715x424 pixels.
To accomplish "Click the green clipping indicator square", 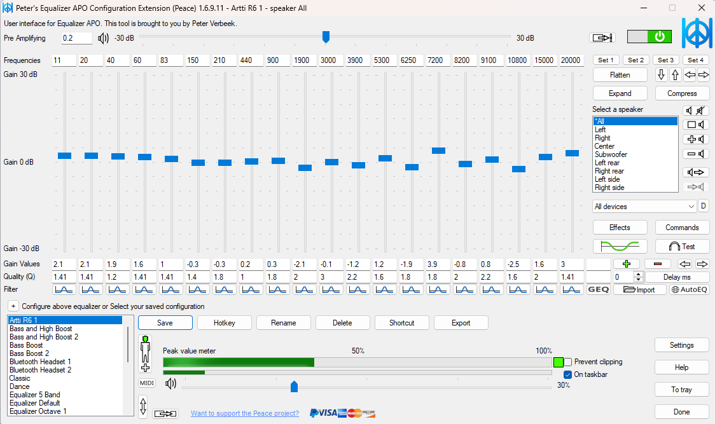I will [x=558, y=362].
